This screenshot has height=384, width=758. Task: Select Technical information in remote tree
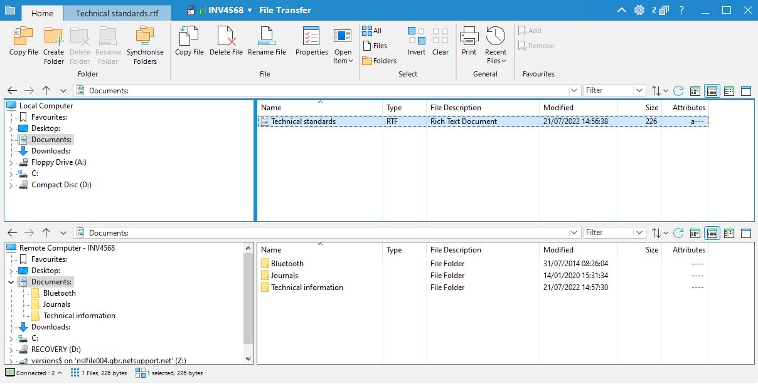[79, 316]
